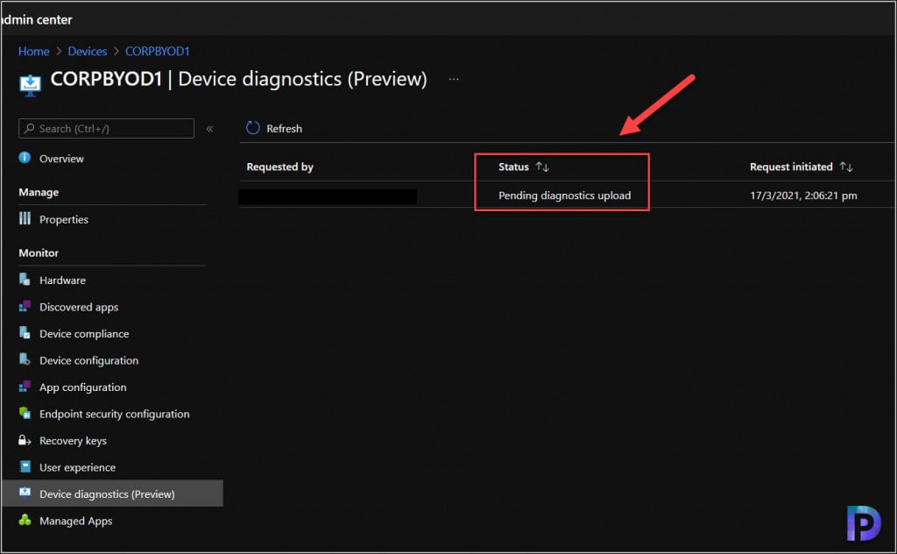Click the Refresh circular arrow icon

[x=252, y=128]
